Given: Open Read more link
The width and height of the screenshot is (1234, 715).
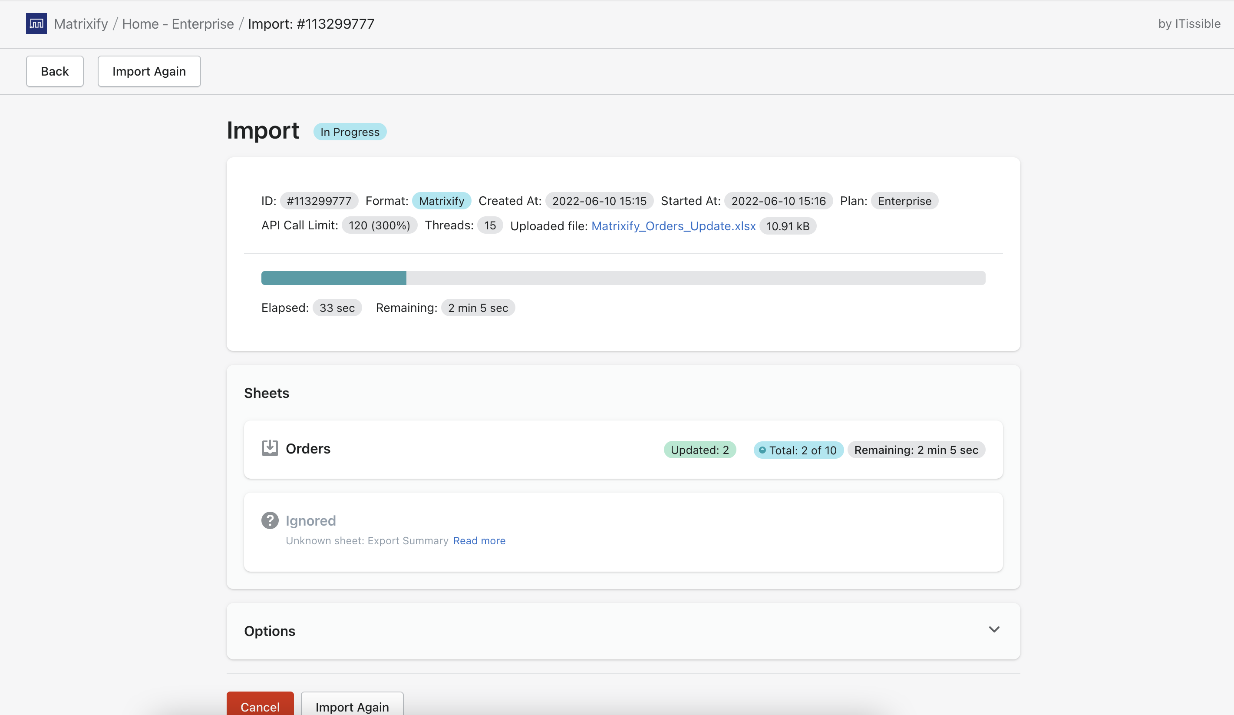Looking at the screenshot, I should click(479, 541).
